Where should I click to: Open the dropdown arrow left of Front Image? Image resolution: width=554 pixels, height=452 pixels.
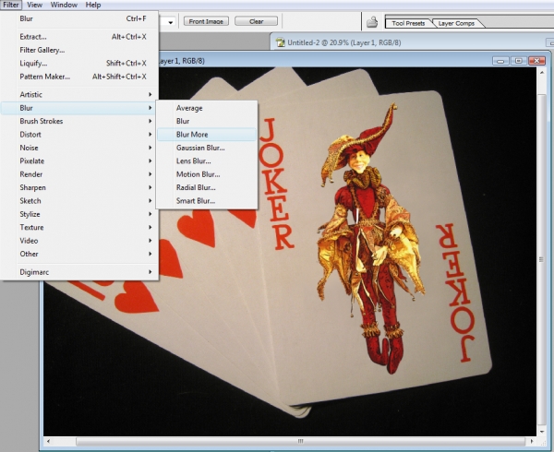[x=171, y=22]
